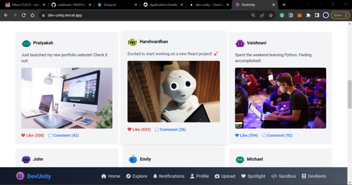Viewport: 352px width, 185px height.
Task: Open Michael's profile name
Action: click(x=255, y=159)
